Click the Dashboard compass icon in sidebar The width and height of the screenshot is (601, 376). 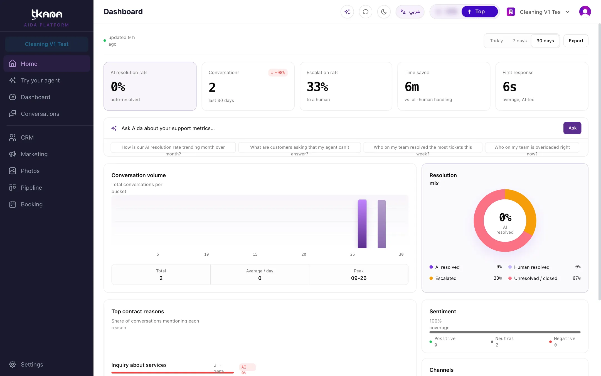13,97
